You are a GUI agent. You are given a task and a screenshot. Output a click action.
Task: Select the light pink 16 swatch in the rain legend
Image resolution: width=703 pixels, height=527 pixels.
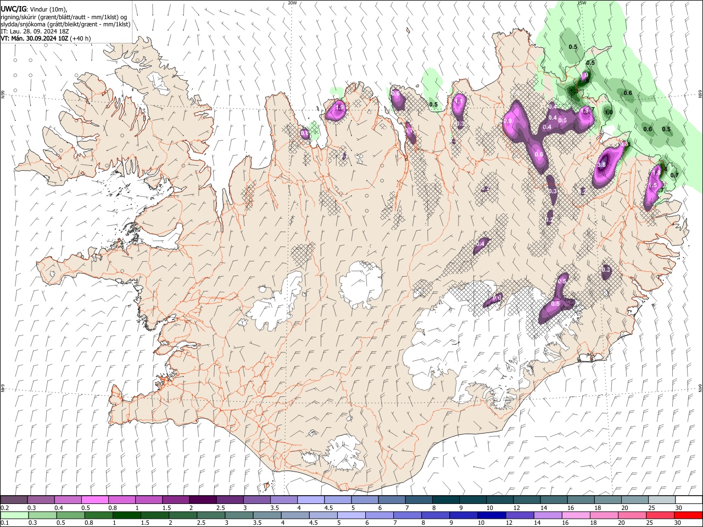pyautogui.click(x=576, y=515)
